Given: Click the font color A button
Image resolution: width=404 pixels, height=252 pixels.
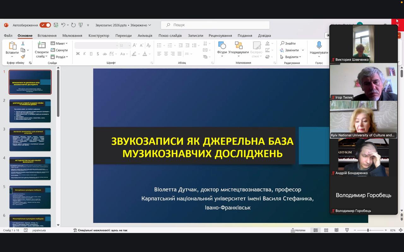Looking at the screenshot, I should coord(145,54).
